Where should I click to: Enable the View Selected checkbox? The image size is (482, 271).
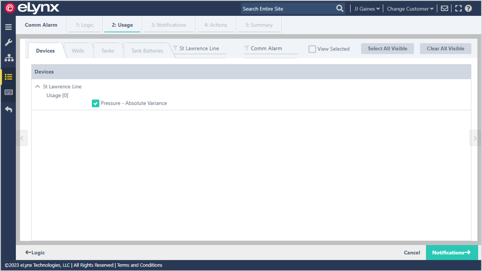(x=312, y=49)
